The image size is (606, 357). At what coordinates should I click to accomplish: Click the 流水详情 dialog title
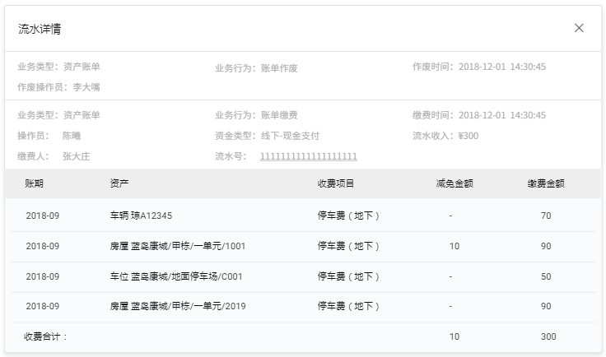tap(40, 29)
